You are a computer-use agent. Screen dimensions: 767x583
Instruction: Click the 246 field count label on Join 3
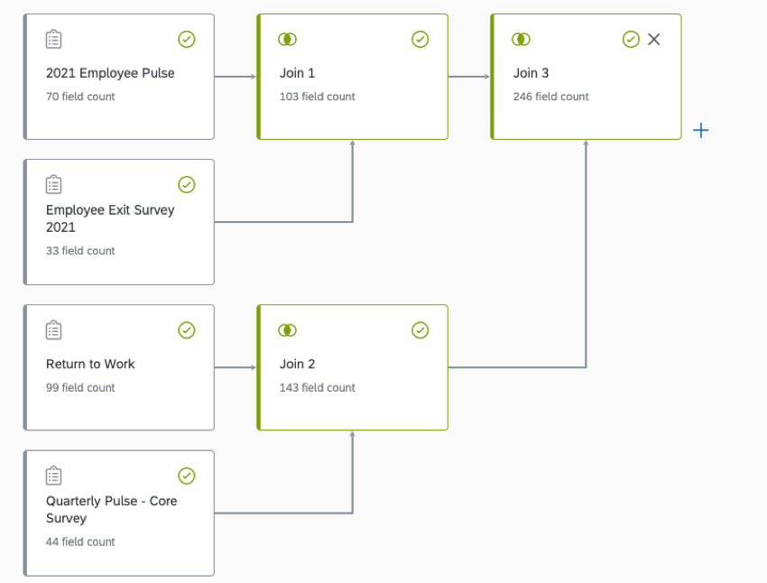(x=552, y=97)
